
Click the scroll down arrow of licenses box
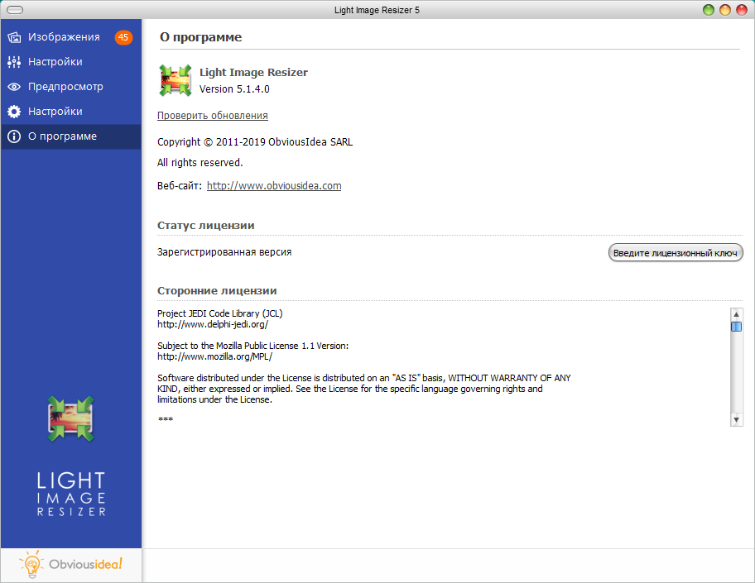tap(736, 419)
